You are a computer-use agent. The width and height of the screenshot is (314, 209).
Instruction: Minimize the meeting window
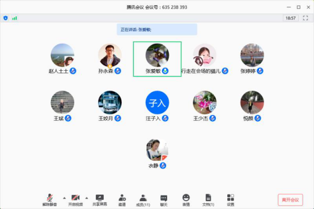click(288, 7)
